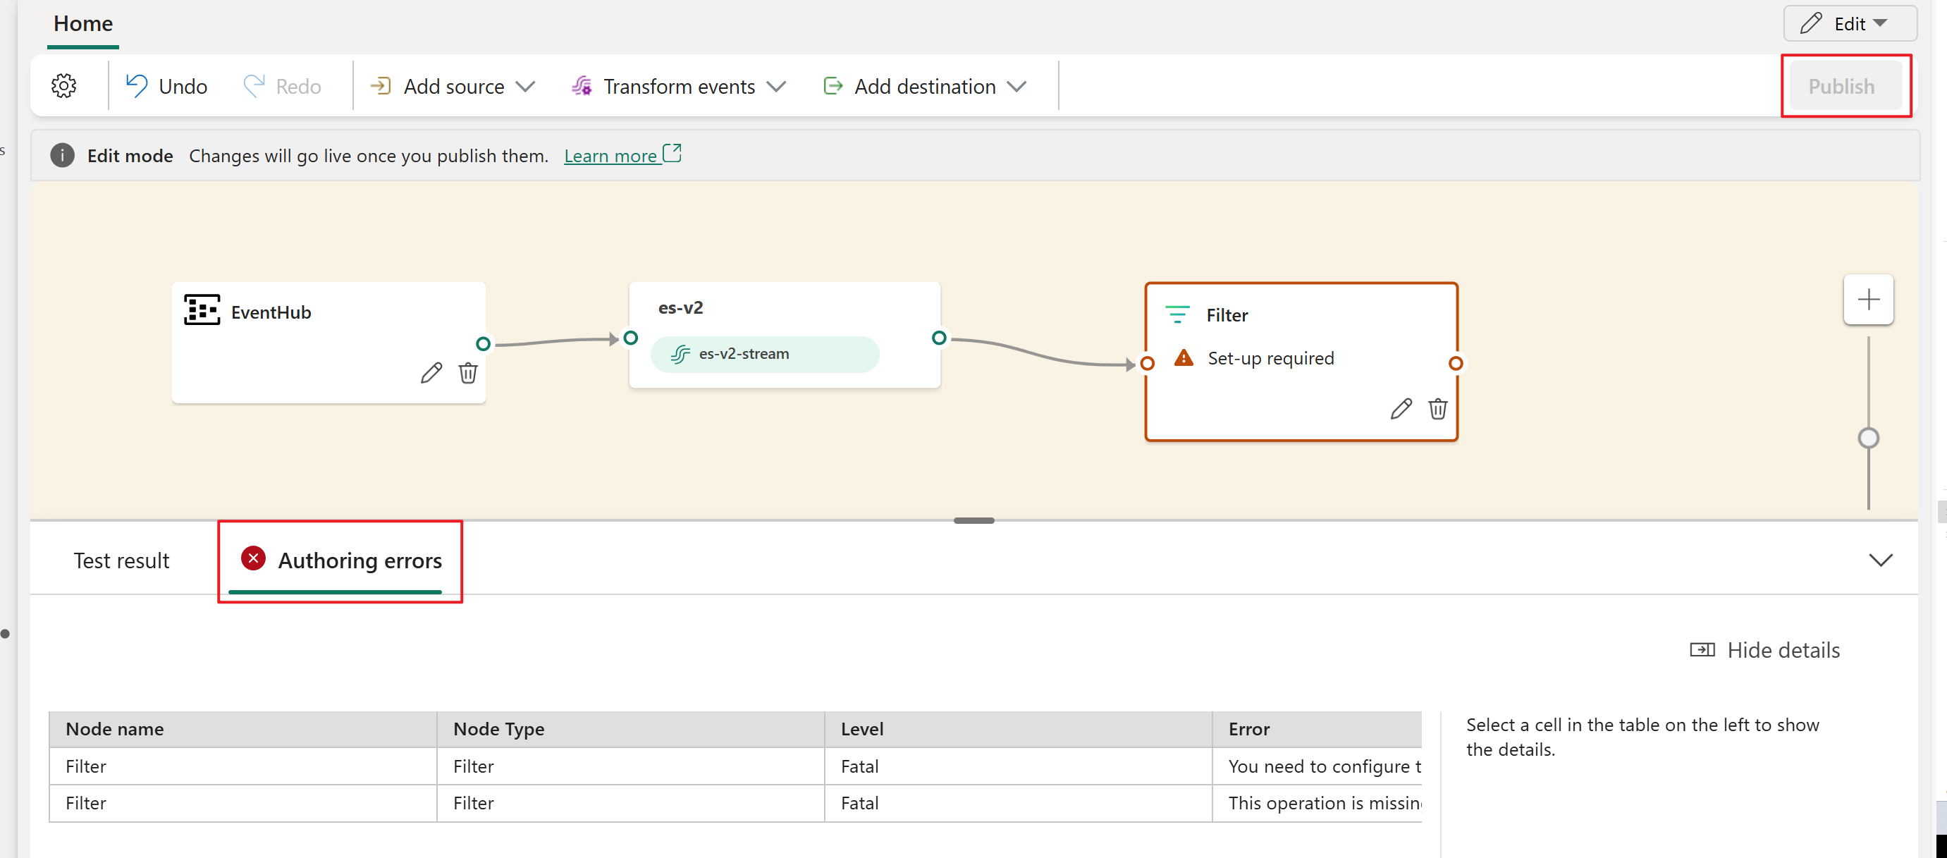Toggle the Edit mode settings gear
Image resolution: width=1947 pixels, height=858 pixels.
tap(63, 85)
